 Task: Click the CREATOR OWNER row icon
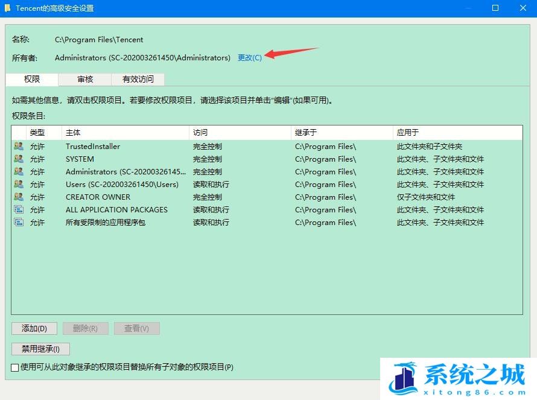(19, 197)
